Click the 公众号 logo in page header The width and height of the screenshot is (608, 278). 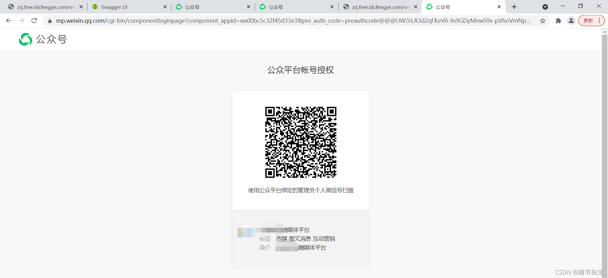pos(43,39)
